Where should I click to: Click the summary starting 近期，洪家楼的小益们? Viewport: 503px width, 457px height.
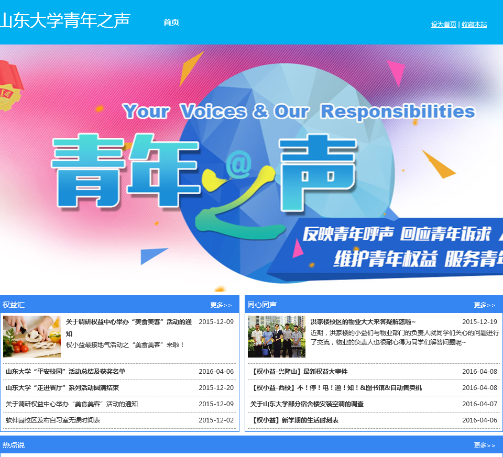[405, 338]
